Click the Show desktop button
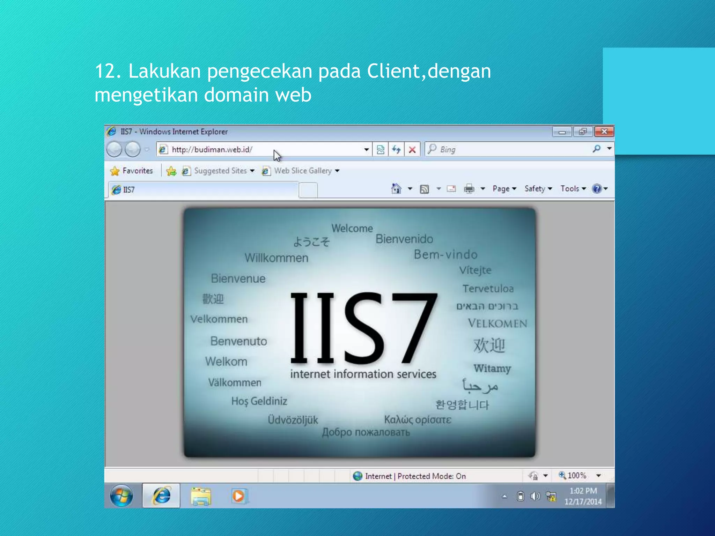Viewport: 715px width, 536px height. pos(611,496)
